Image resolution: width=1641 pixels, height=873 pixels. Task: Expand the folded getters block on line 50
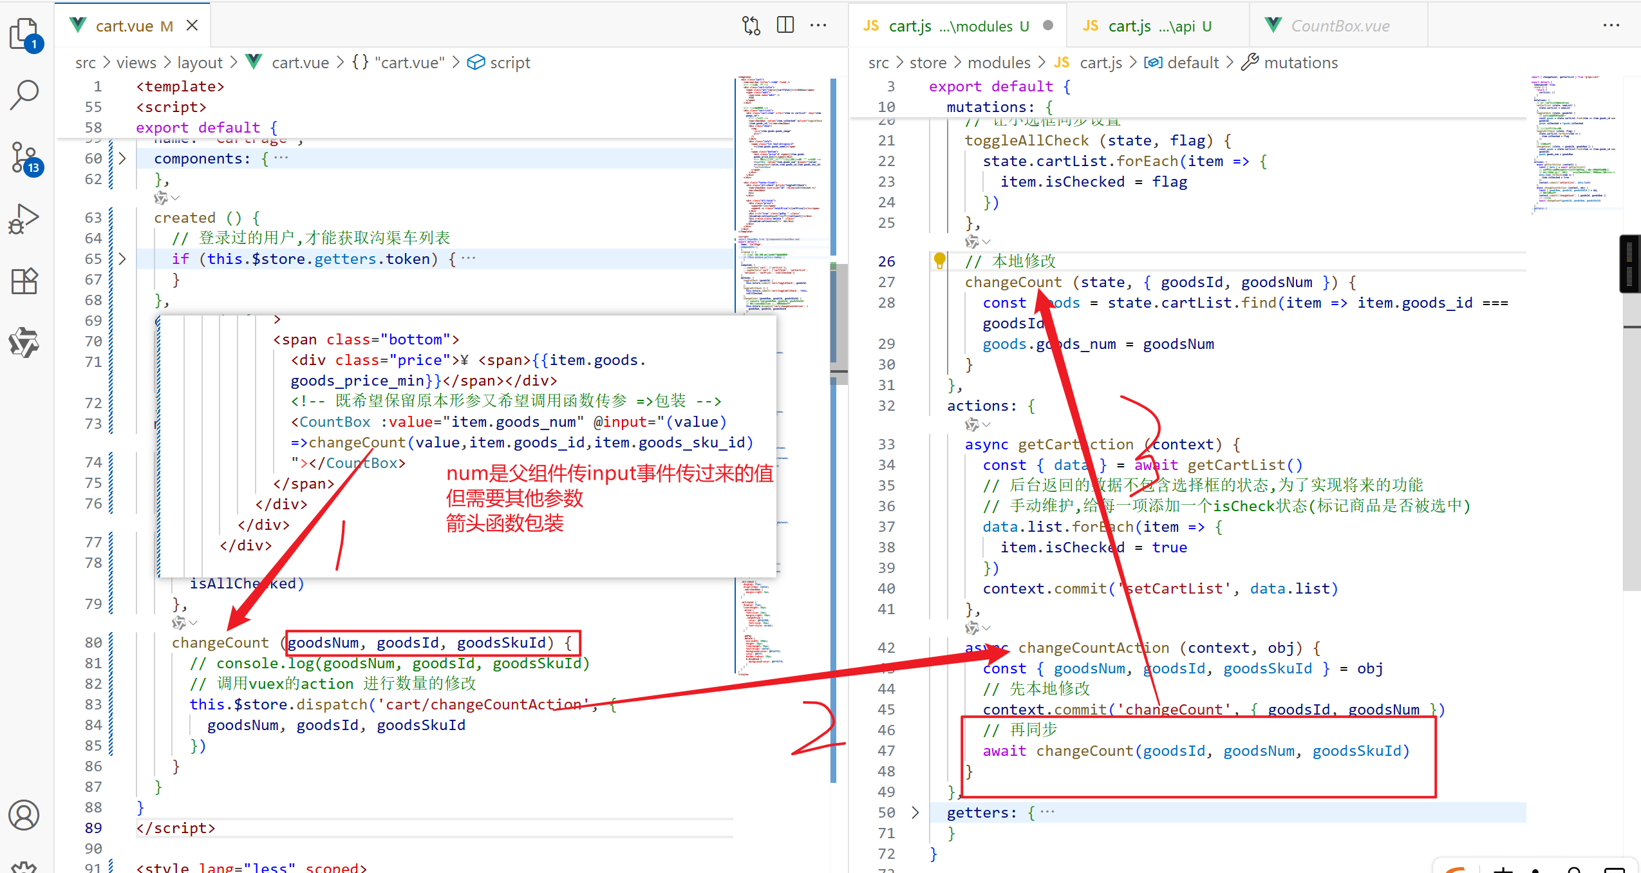(x=915, y=812)
